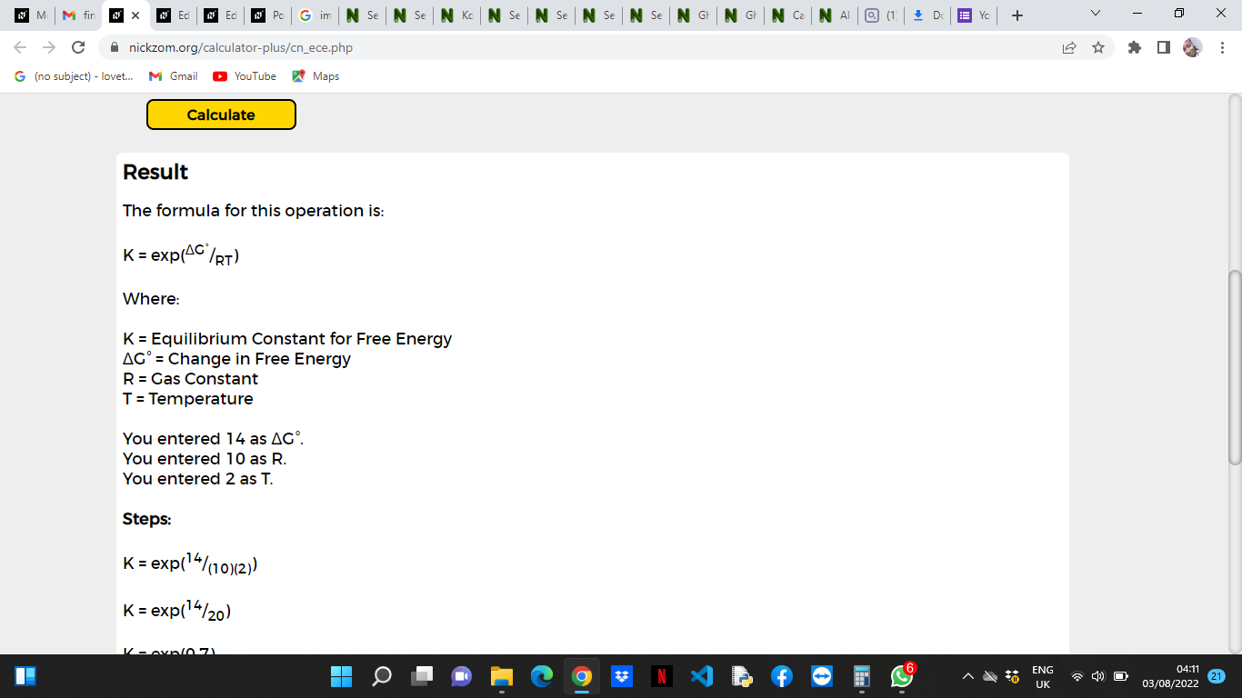Switch to the 'Ca' tab
1242x698 pixels.
pos(787,15)
